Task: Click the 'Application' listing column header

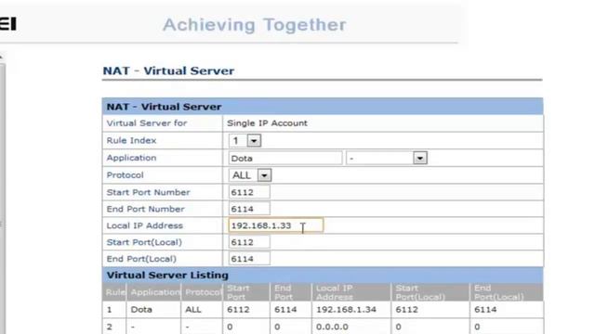Action: click(x=155, y=292)
